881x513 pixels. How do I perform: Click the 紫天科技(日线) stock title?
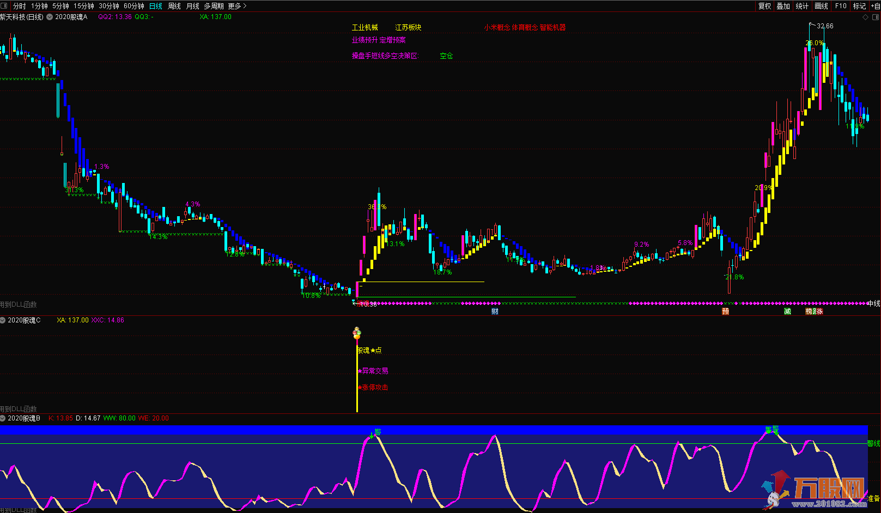[22, 17]
